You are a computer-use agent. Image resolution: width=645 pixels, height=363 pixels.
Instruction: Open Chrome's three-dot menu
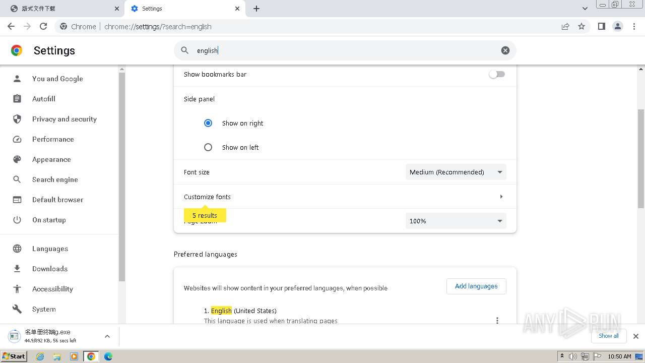tap(634, 26)
